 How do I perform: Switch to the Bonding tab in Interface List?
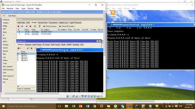[x=76, y=45]
